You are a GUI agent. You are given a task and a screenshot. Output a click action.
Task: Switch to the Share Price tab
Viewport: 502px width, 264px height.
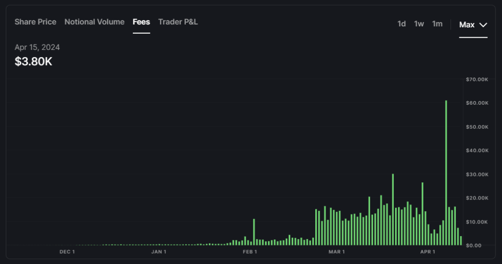pyautogui.click(x=35, y=22)
